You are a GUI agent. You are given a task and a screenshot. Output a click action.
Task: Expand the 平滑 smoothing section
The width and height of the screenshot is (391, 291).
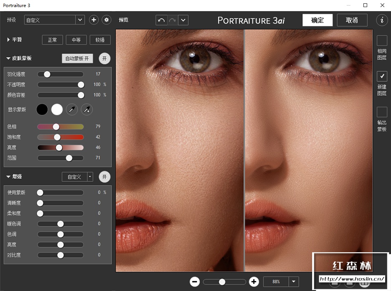pyautogui.click(x=8, y=40)
